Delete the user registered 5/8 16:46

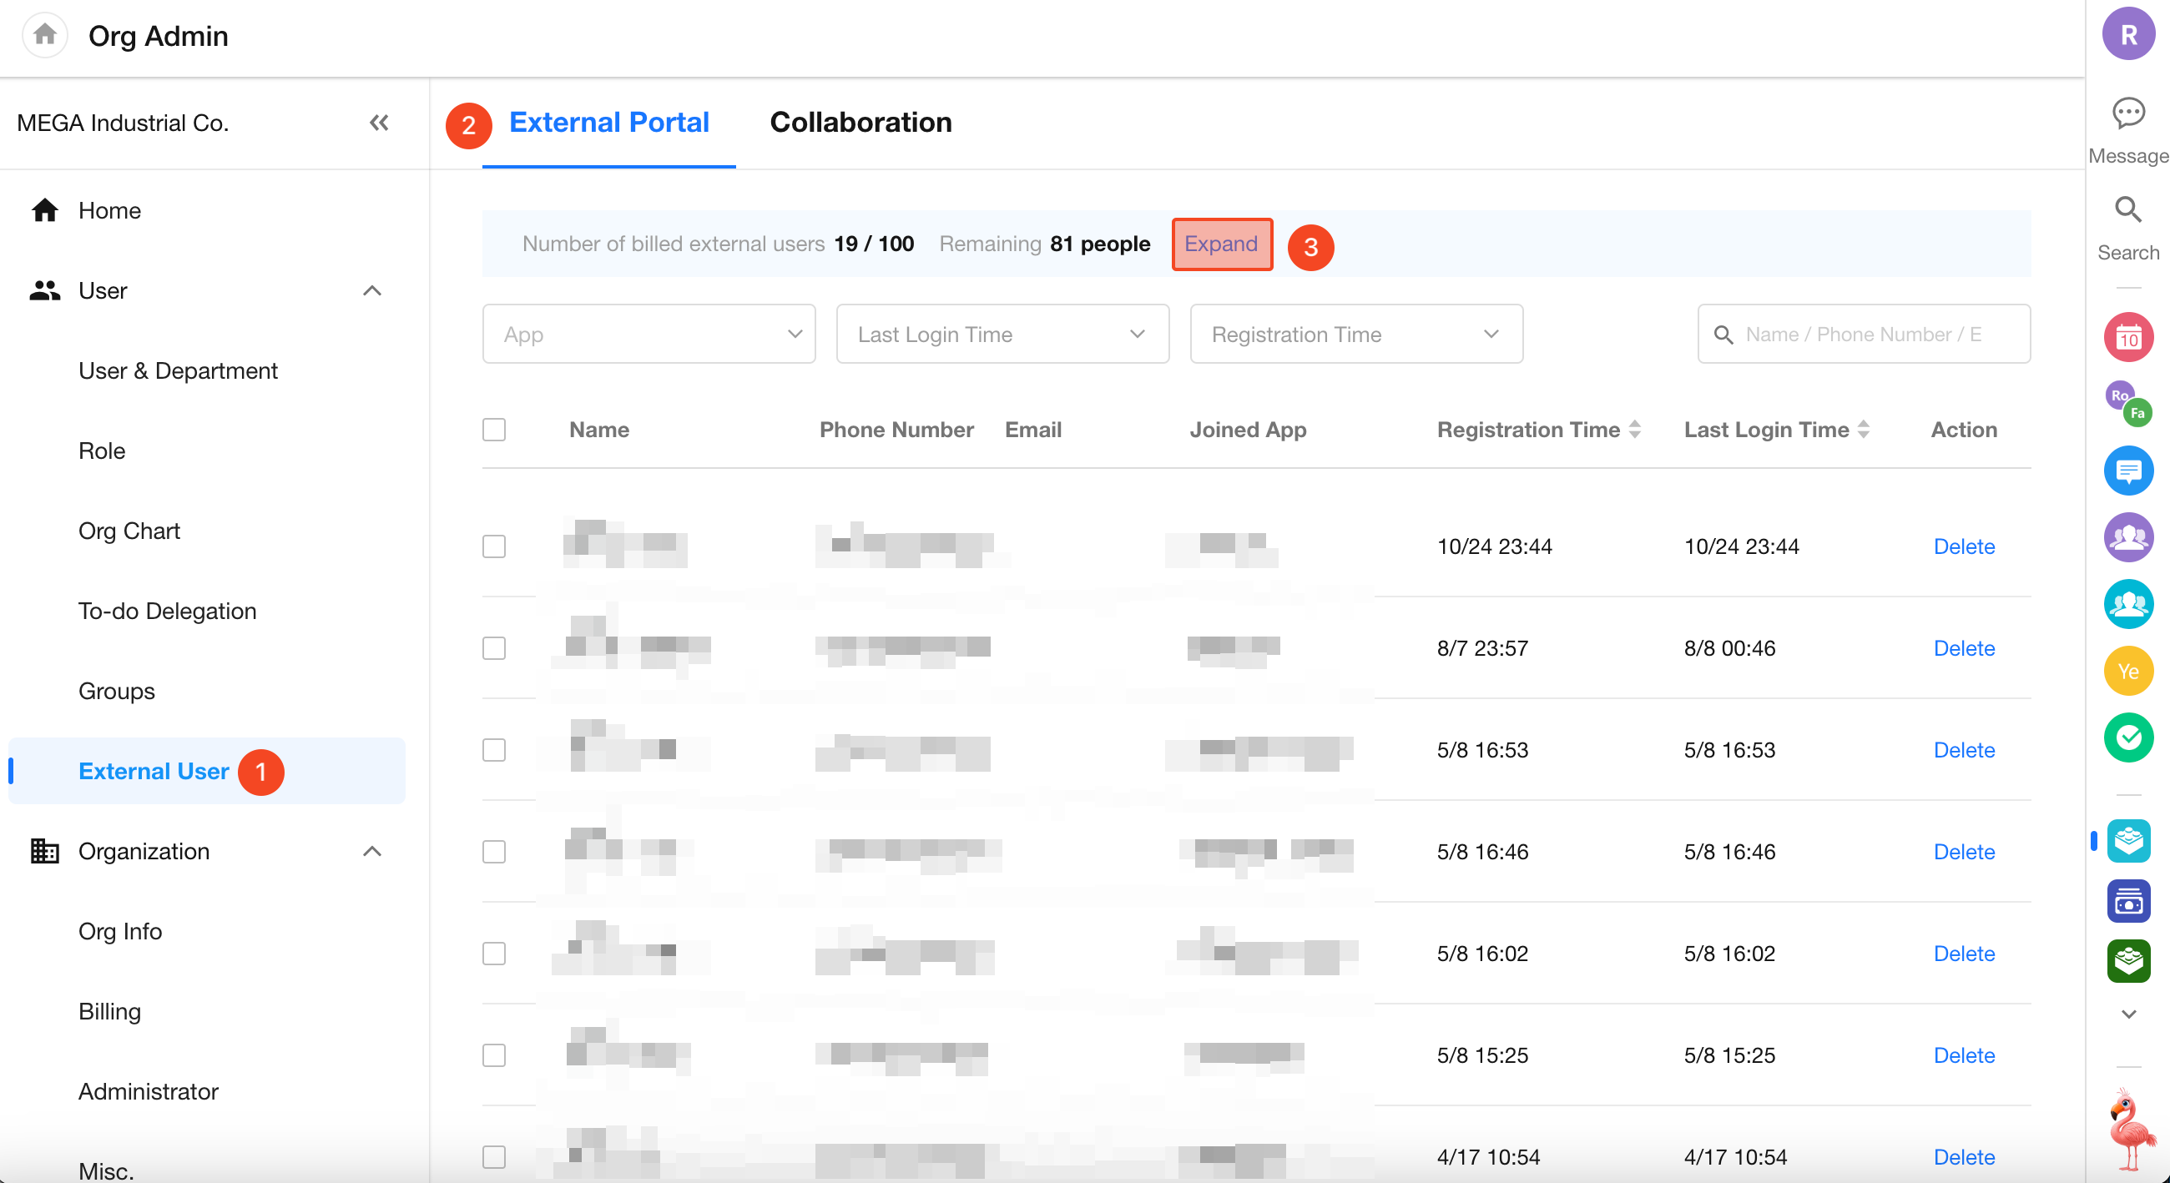tap(1964, 851)
